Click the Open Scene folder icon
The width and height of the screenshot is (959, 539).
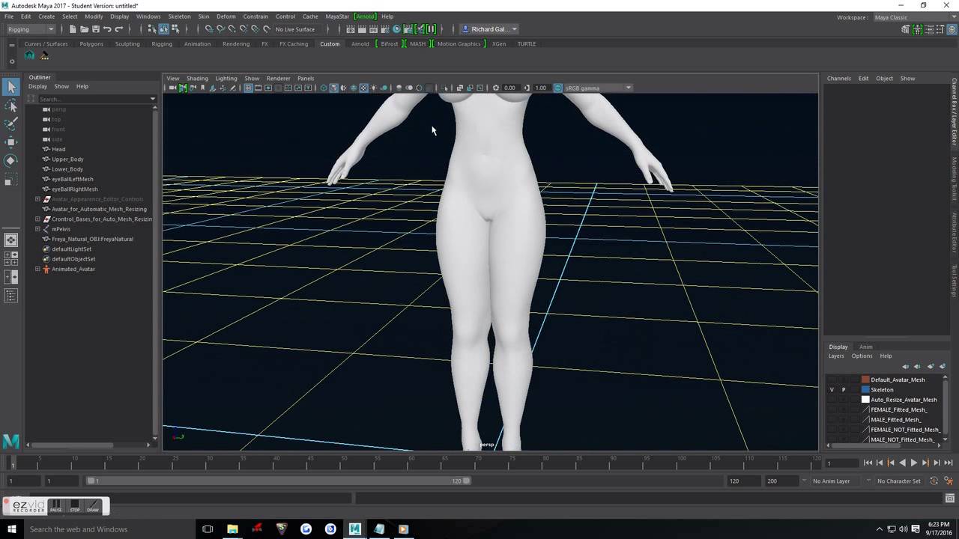(84, 29)
